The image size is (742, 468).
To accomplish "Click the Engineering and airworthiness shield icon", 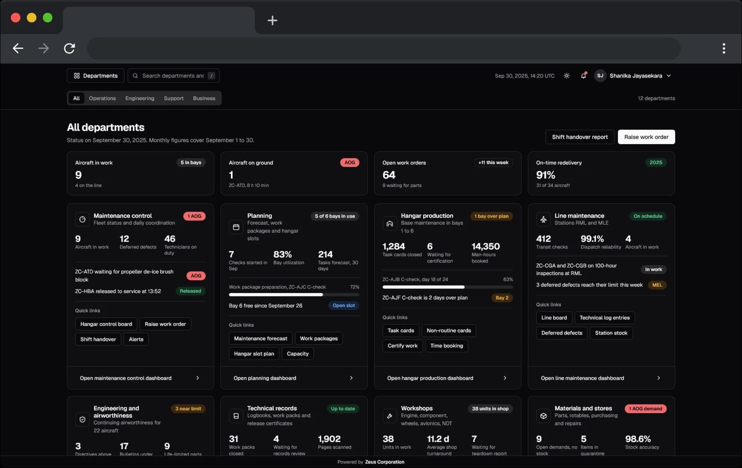I will 82,419.
